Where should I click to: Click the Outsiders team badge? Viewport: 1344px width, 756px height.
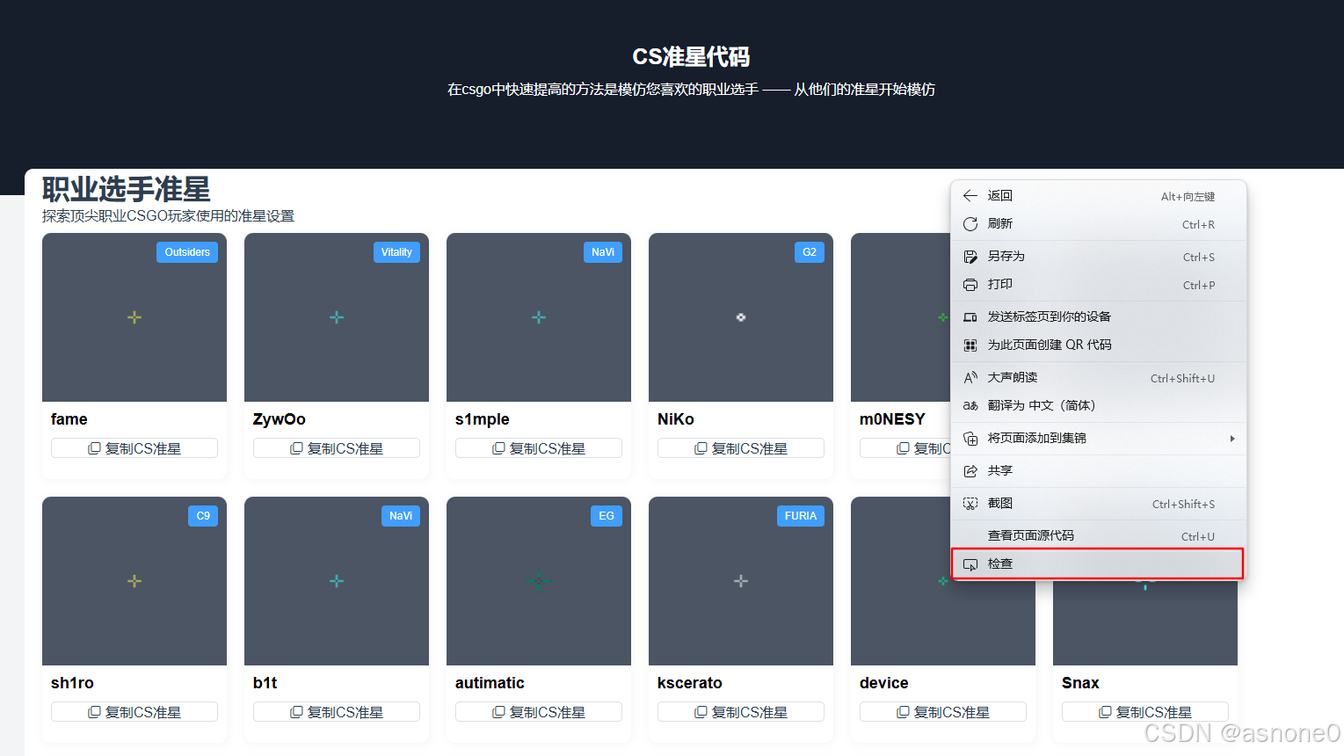point(187,252)
